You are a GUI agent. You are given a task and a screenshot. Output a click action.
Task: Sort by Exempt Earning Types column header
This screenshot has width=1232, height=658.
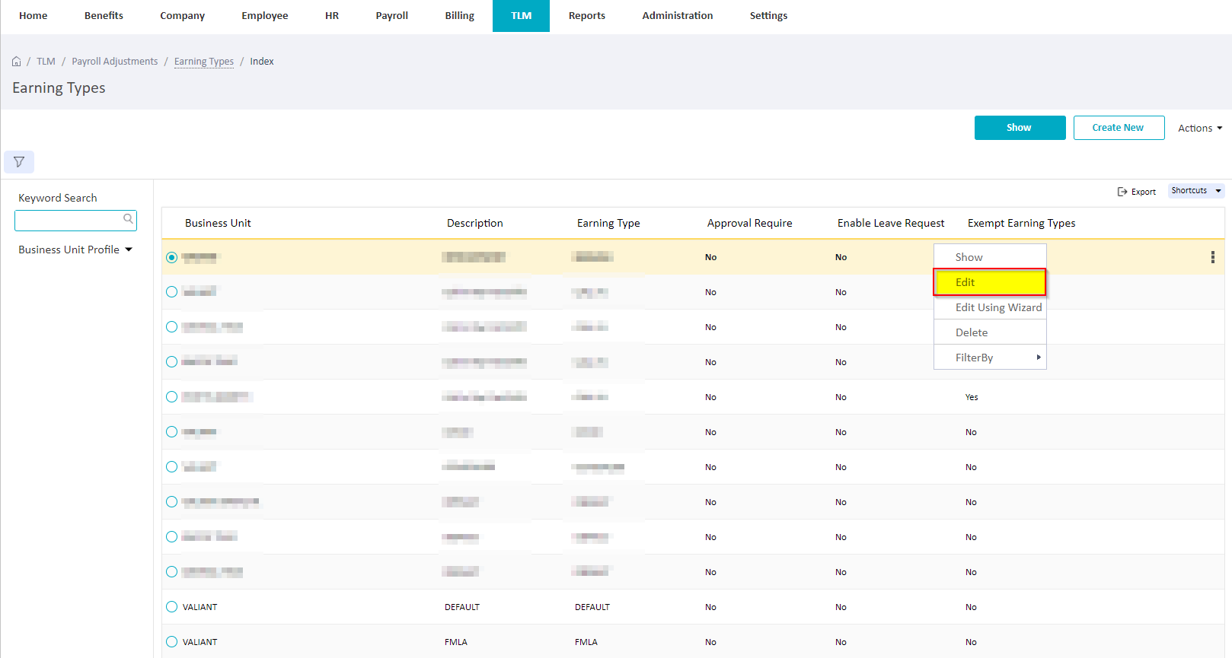tap(1022, 223)
